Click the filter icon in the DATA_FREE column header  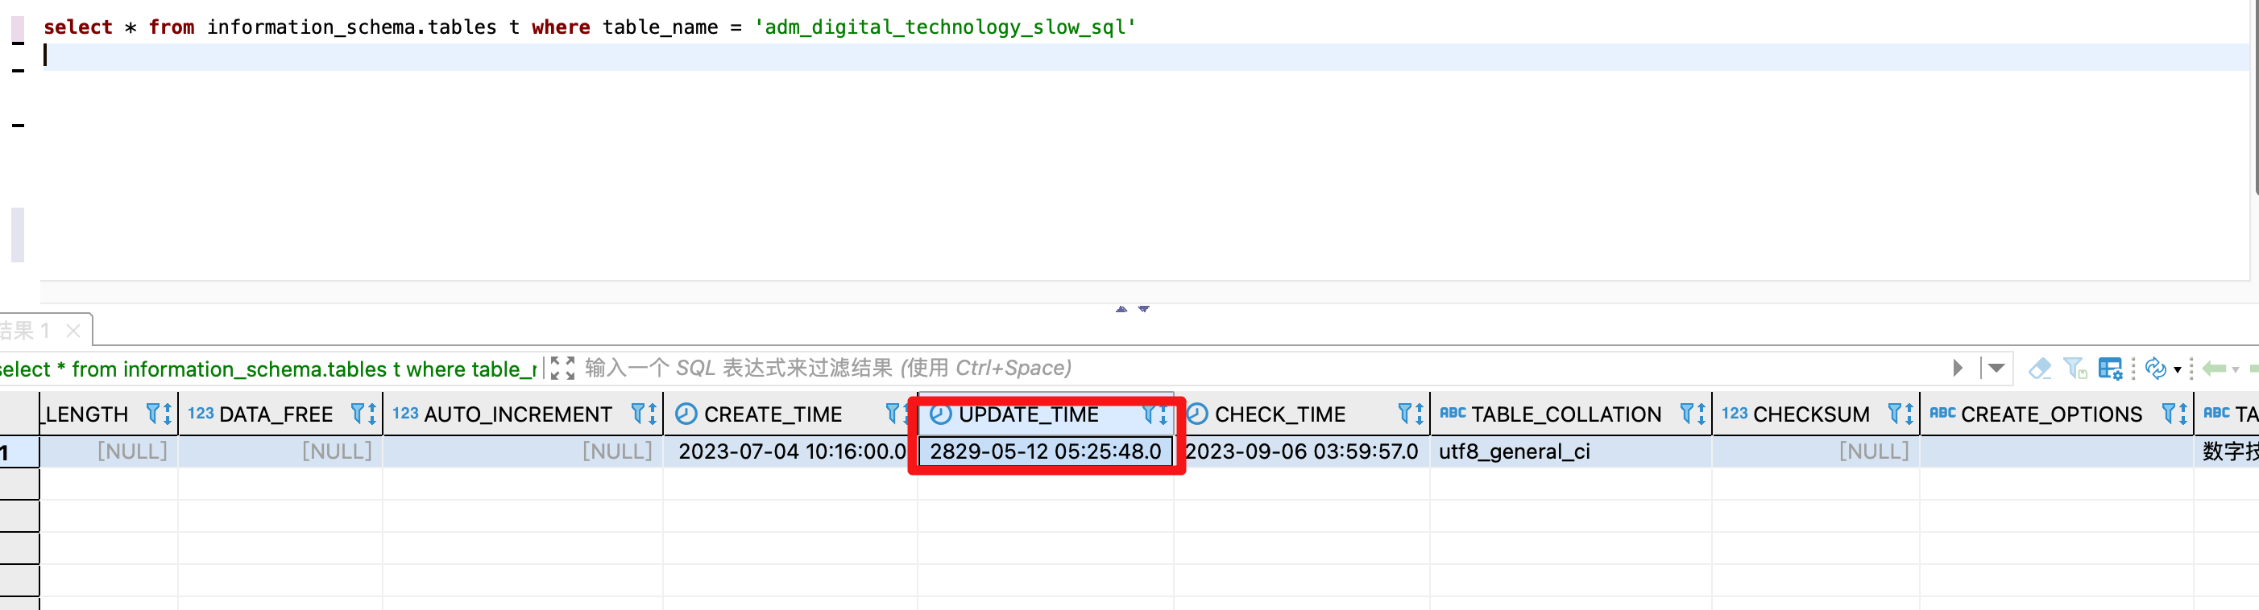(357, 414)
